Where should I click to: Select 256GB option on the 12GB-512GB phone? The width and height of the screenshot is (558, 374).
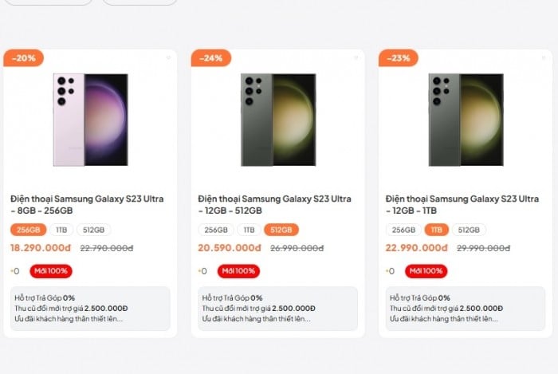pos(216,230)
